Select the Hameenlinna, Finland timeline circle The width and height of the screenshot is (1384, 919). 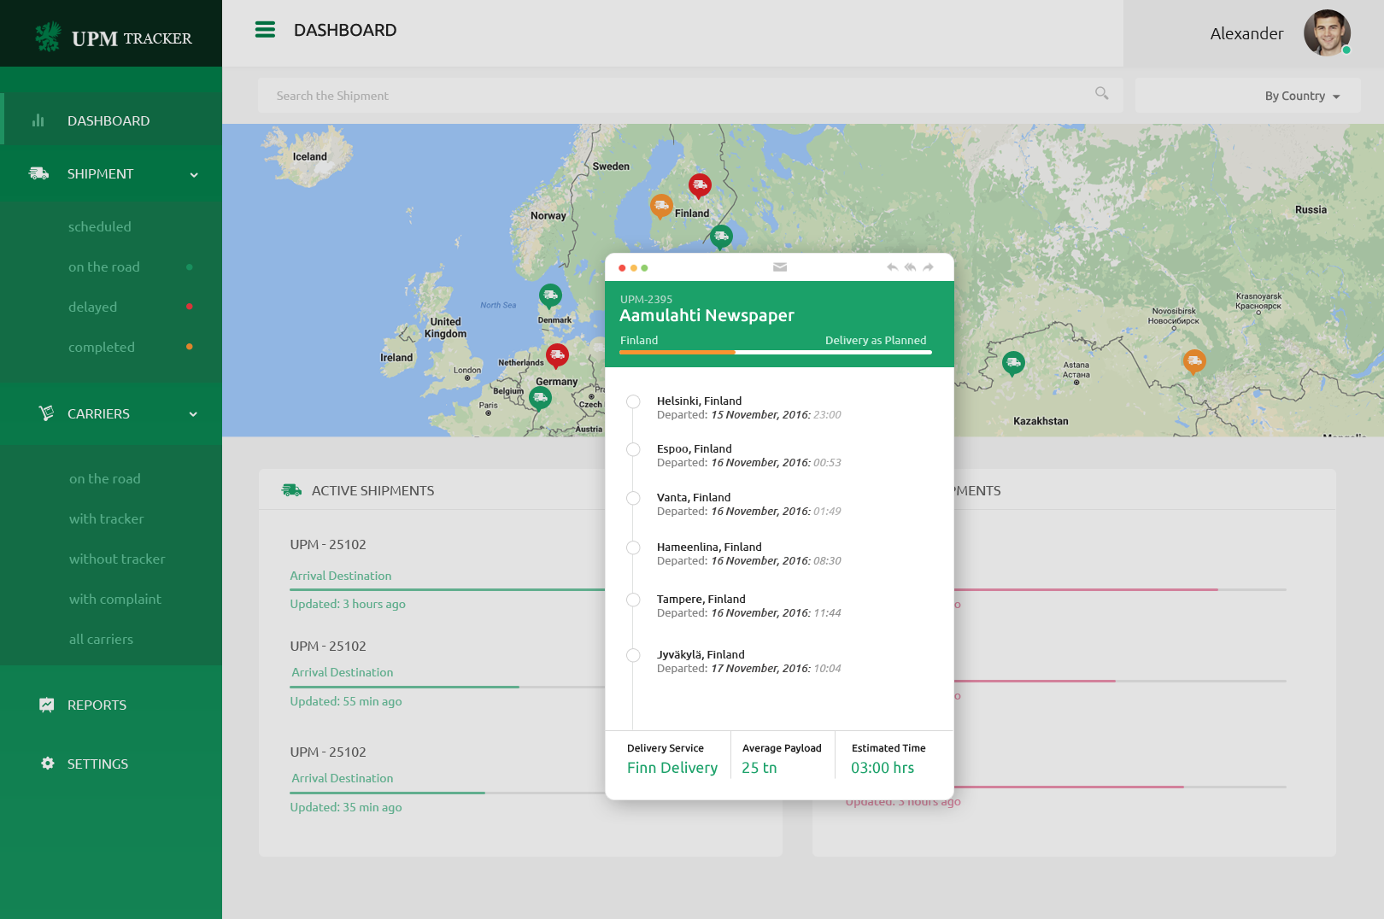(x=633, y=547)
